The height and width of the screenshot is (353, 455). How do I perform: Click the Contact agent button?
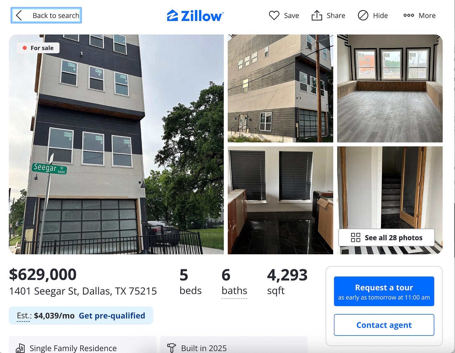coord(384,325)
